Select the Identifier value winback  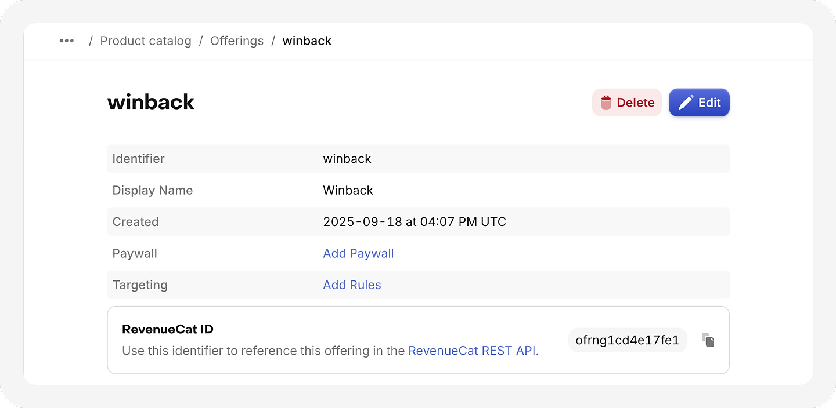point(347,159)
